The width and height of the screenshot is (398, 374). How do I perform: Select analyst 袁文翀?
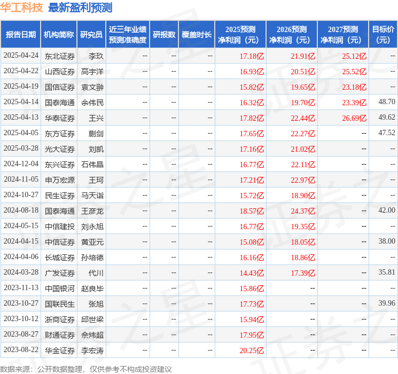click(92, 87)
